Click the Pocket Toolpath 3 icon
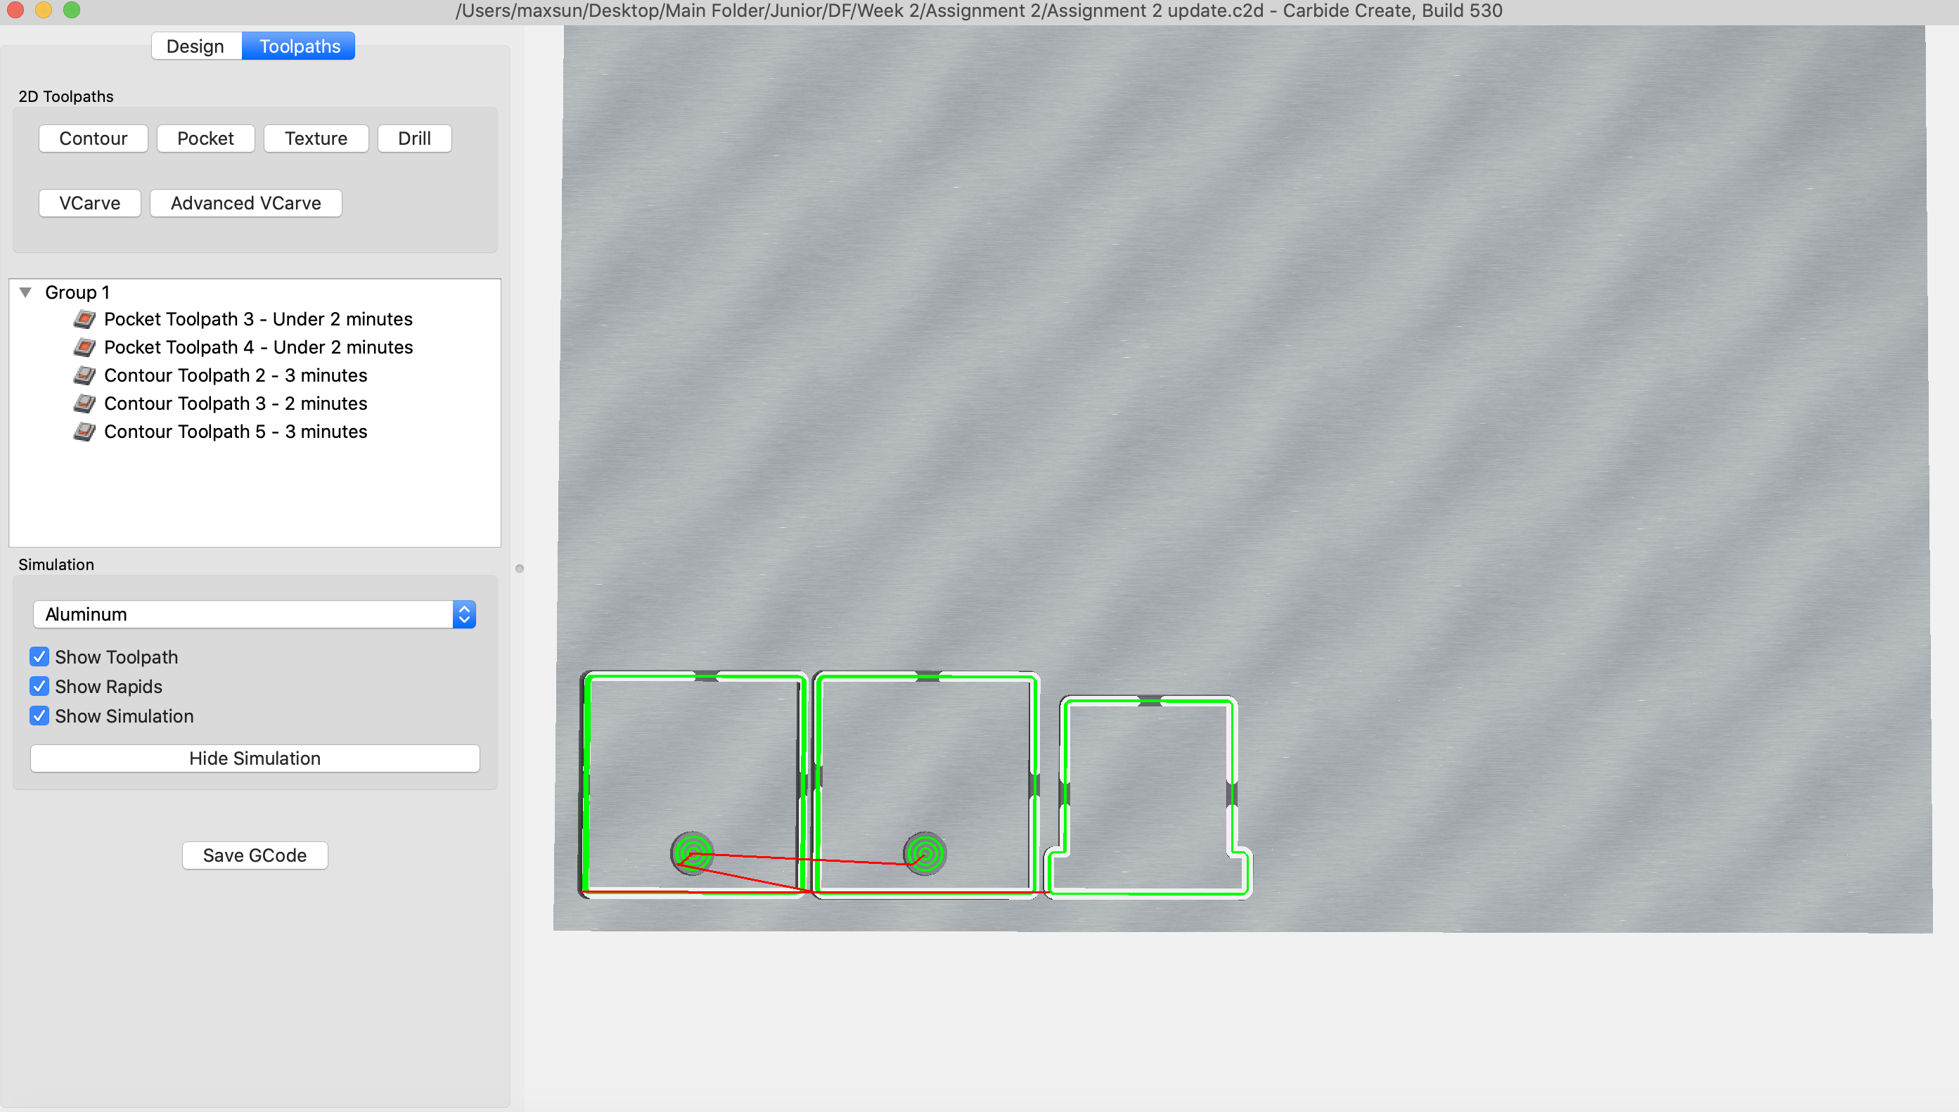This screenshot has width=1959, height=1112. click(x=85, y=319)
